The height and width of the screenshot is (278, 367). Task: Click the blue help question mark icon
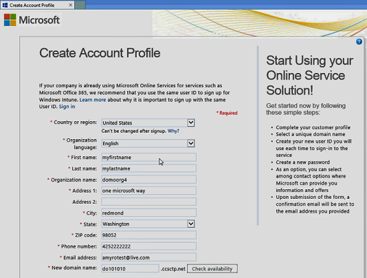tap(359, 42)
